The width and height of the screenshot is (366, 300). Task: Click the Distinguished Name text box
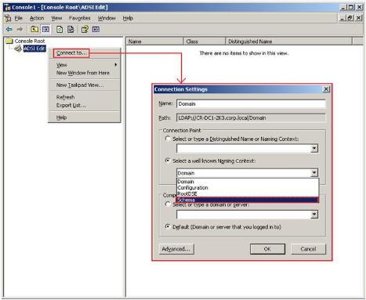tap(244, 149)
